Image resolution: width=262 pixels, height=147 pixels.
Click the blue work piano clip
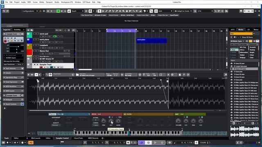(x=152, y=41)
